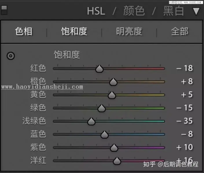Viewport: 204px width, 173px height.
Task: Click the 紫色 slider label
Action: 38,147
